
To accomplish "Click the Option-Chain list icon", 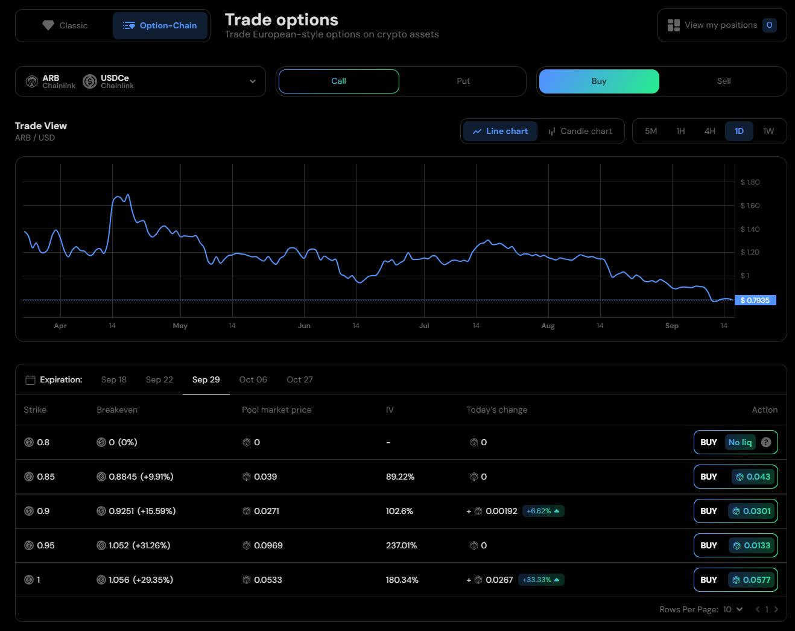I will point(129,25).
